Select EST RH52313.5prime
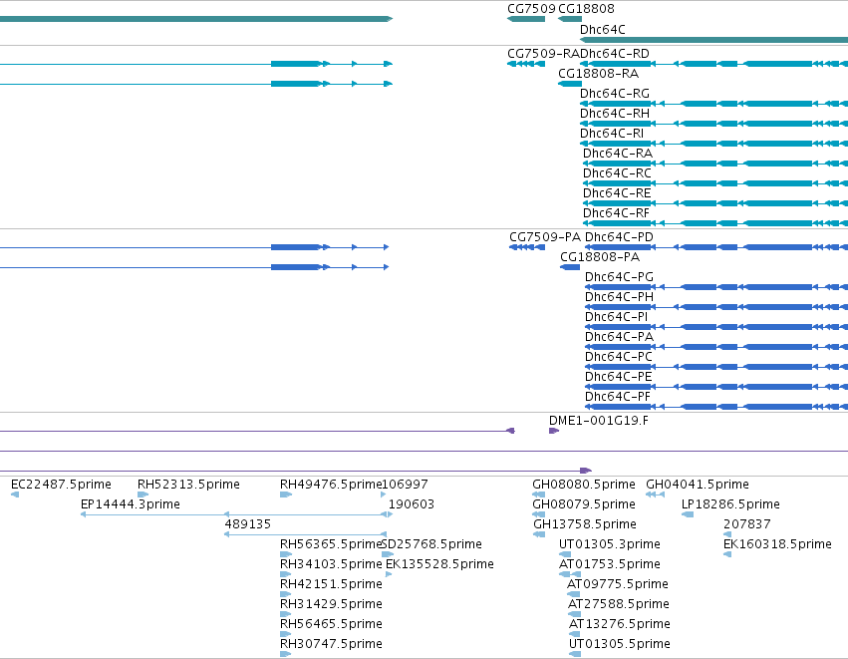 point(188,485)
